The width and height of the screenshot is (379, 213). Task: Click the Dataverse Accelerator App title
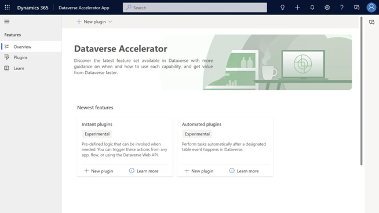pyautogui.click(x=84, y=8)
